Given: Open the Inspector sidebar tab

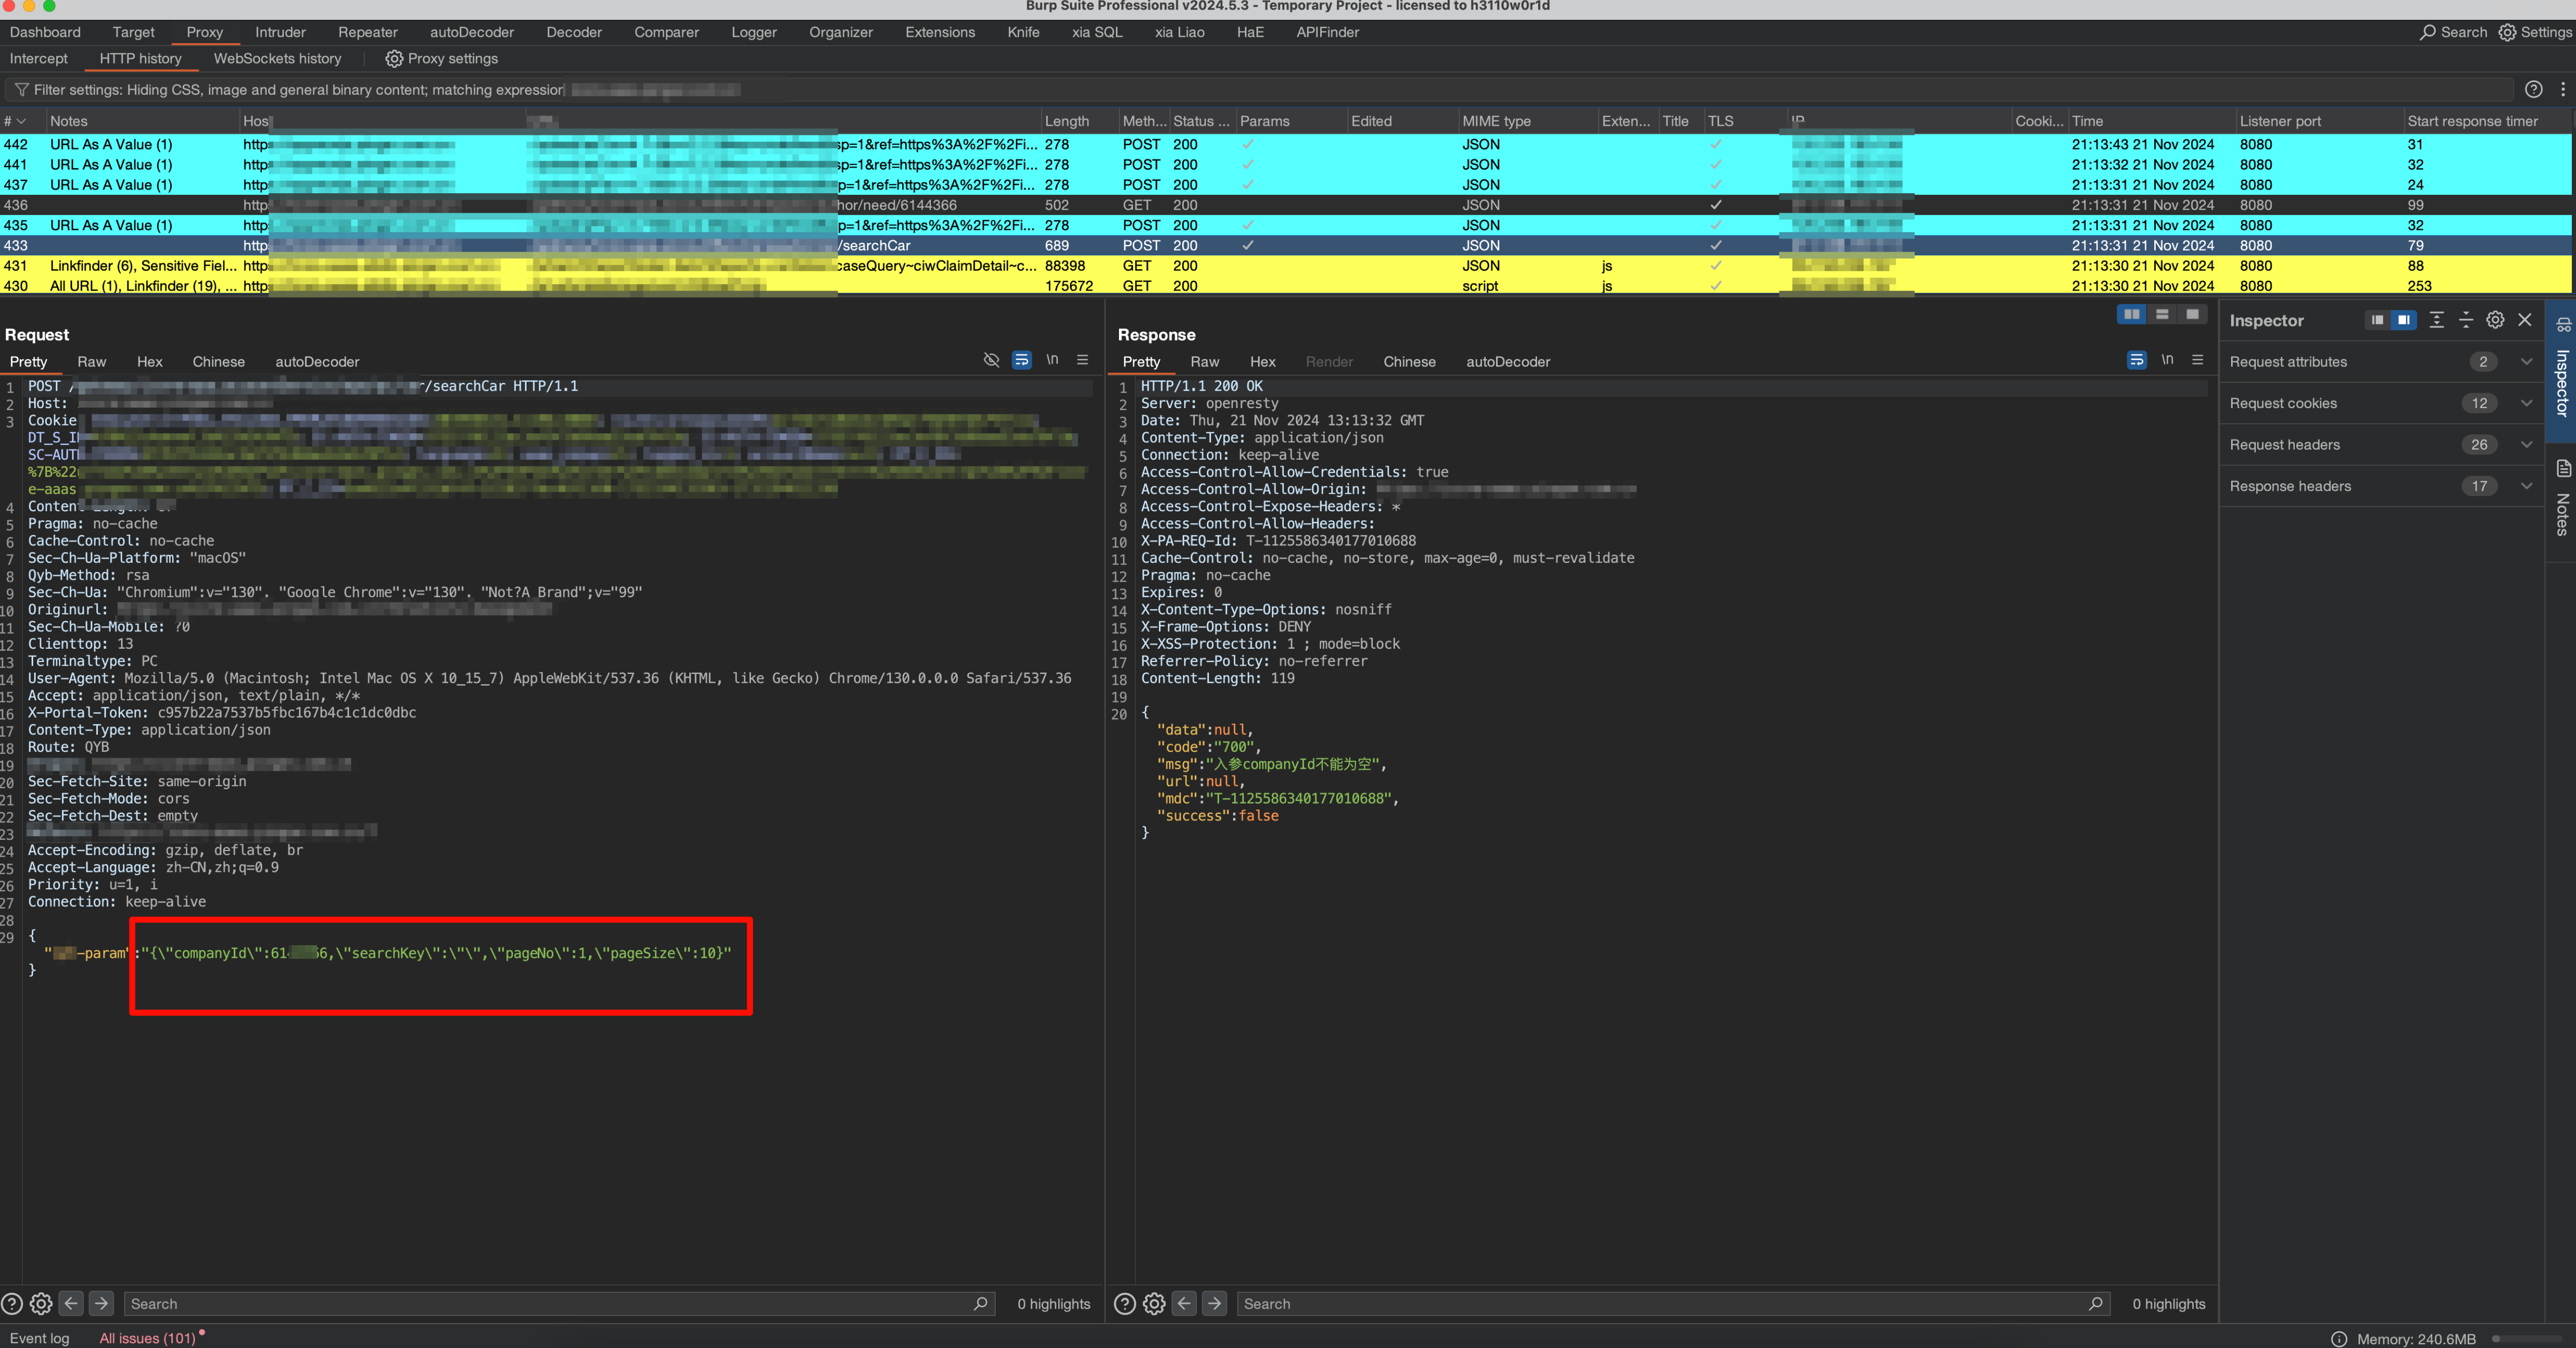Looking at the screenshot, I should 2561,370.
